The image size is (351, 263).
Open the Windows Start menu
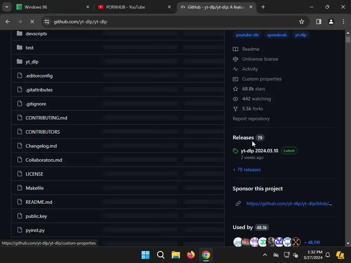[145, 255]
